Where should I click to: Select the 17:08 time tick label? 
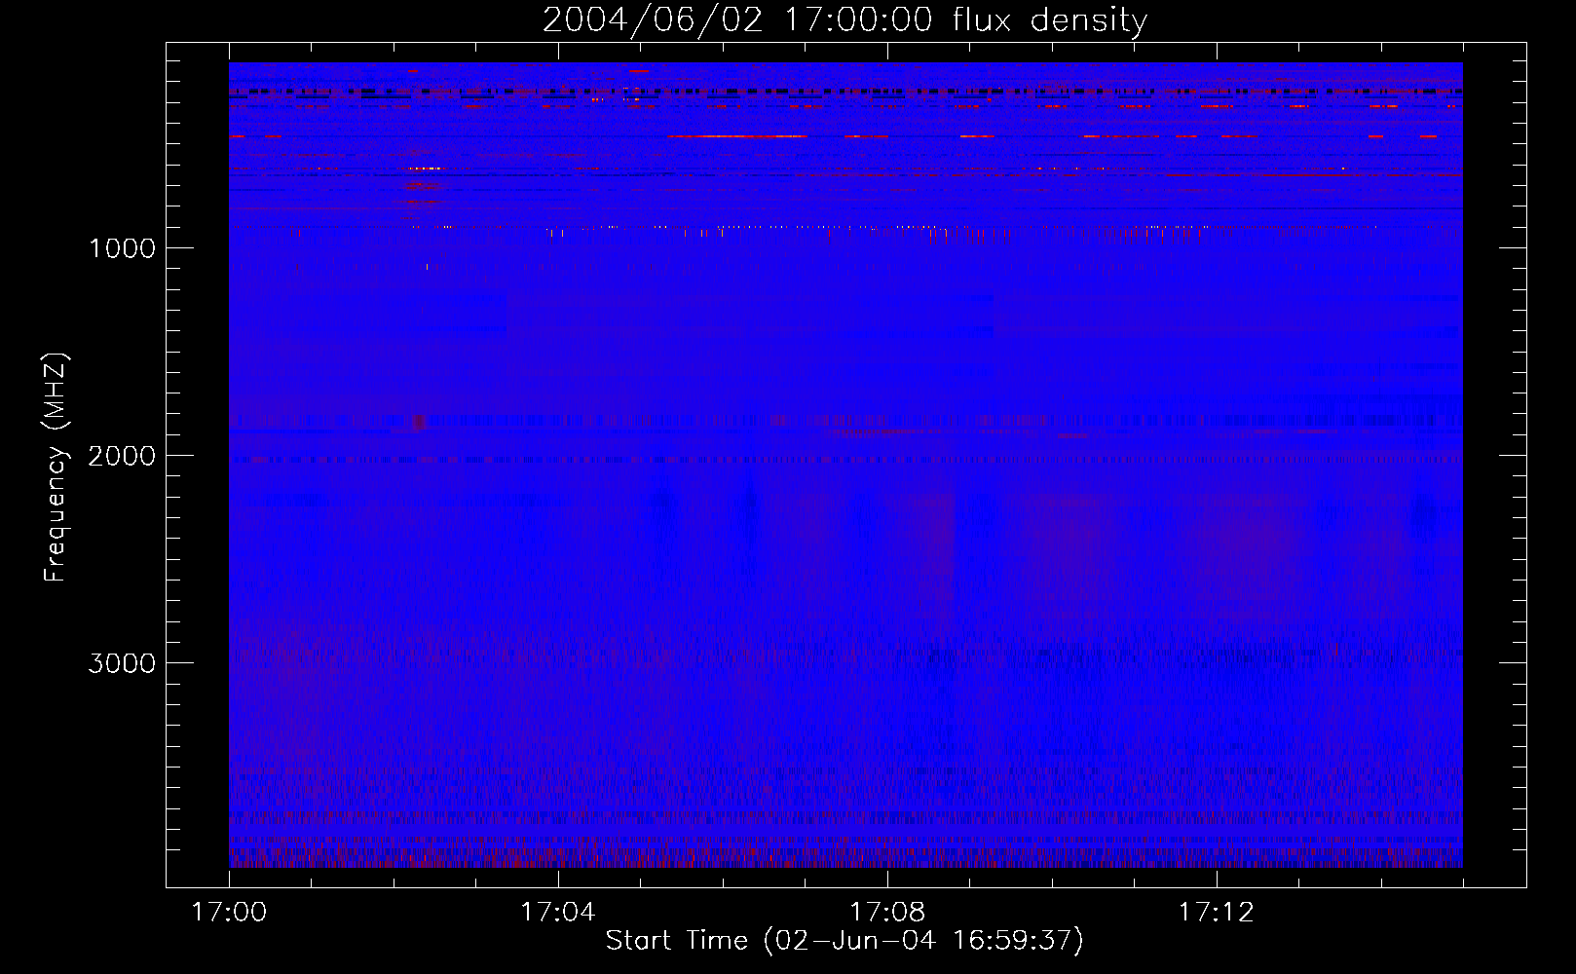887,913
